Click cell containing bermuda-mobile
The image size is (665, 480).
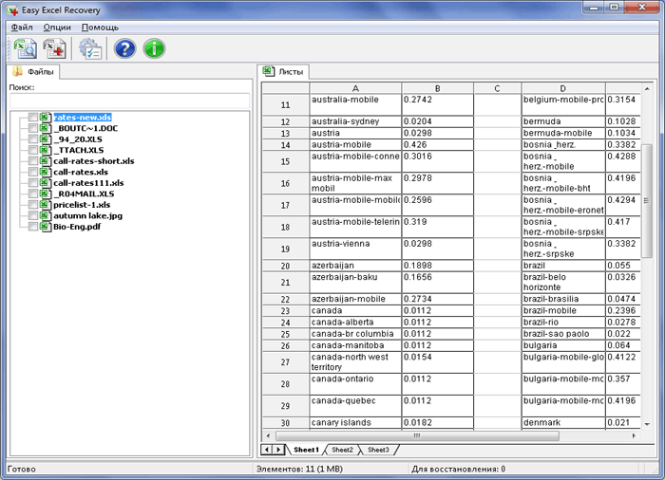click(562, 133)
